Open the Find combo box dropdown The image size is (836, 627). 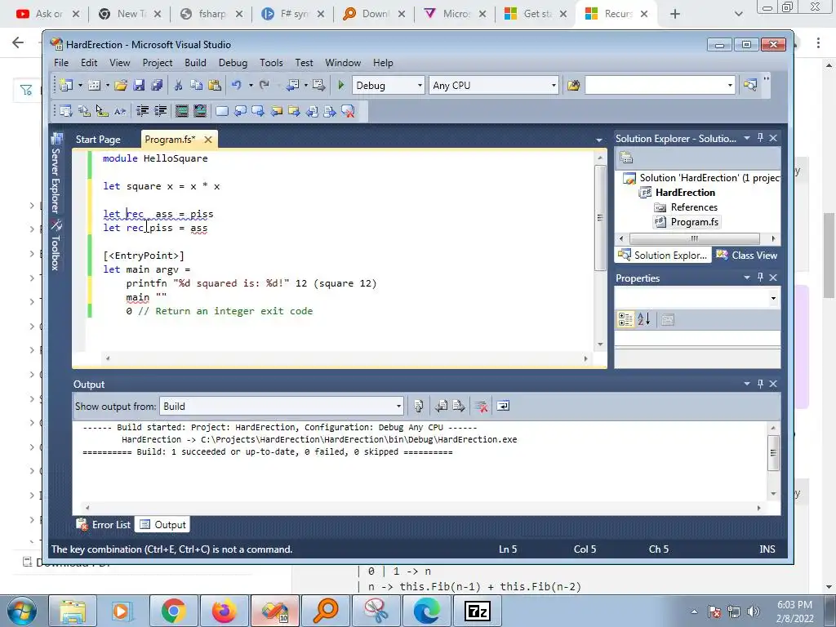coord(730,85)
